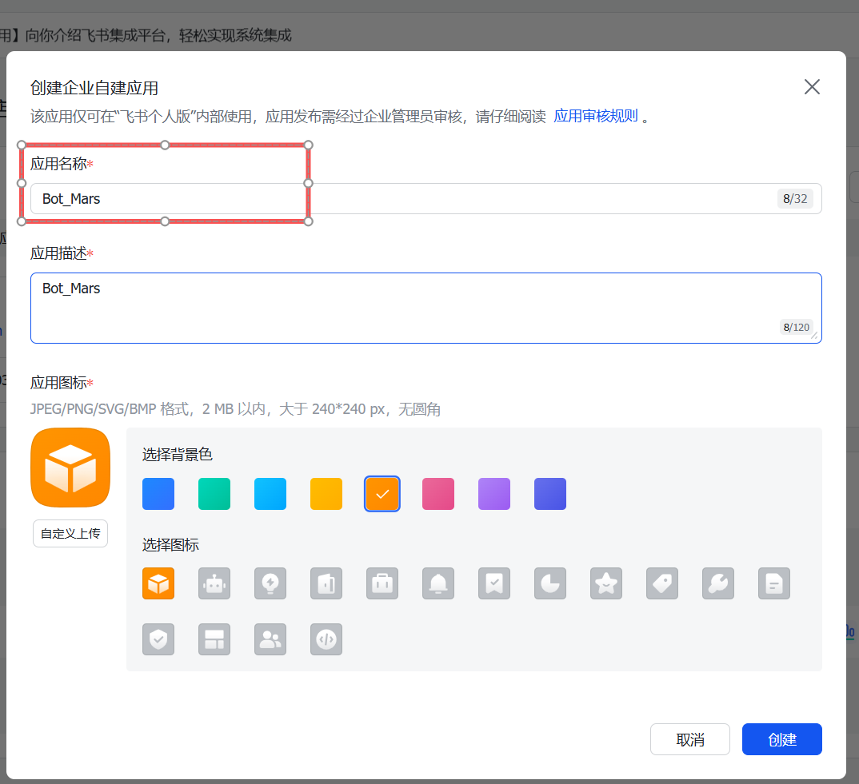This screenshot has width=859, height=784.
Task: Choose the purple background color
Action: point(494,494)
